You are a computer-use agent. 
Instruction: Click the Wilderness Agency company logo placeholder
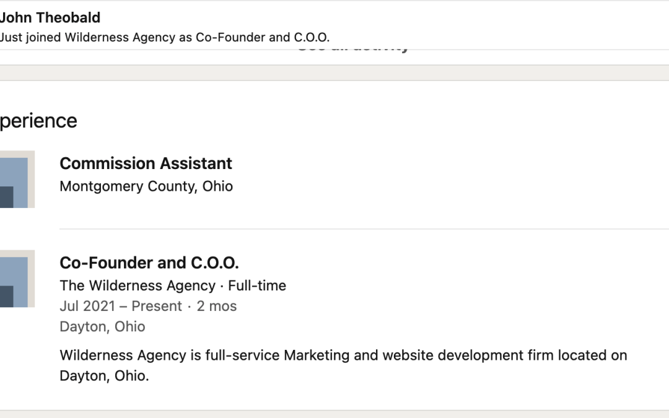tap(17, 279)
